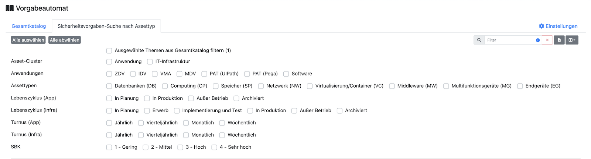Click into the Filter text field
The width and height of the screenshot is (591, 159).
point(510,40)
